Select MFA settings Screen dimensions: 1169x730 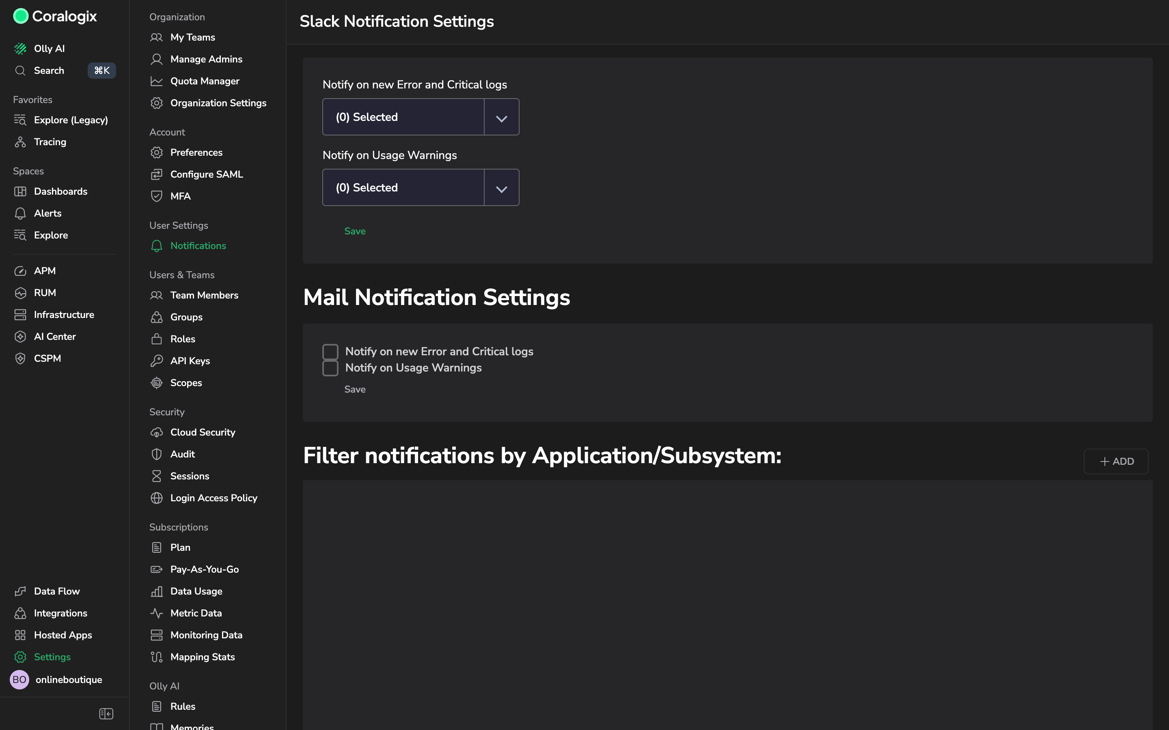(x=181, y=196)
